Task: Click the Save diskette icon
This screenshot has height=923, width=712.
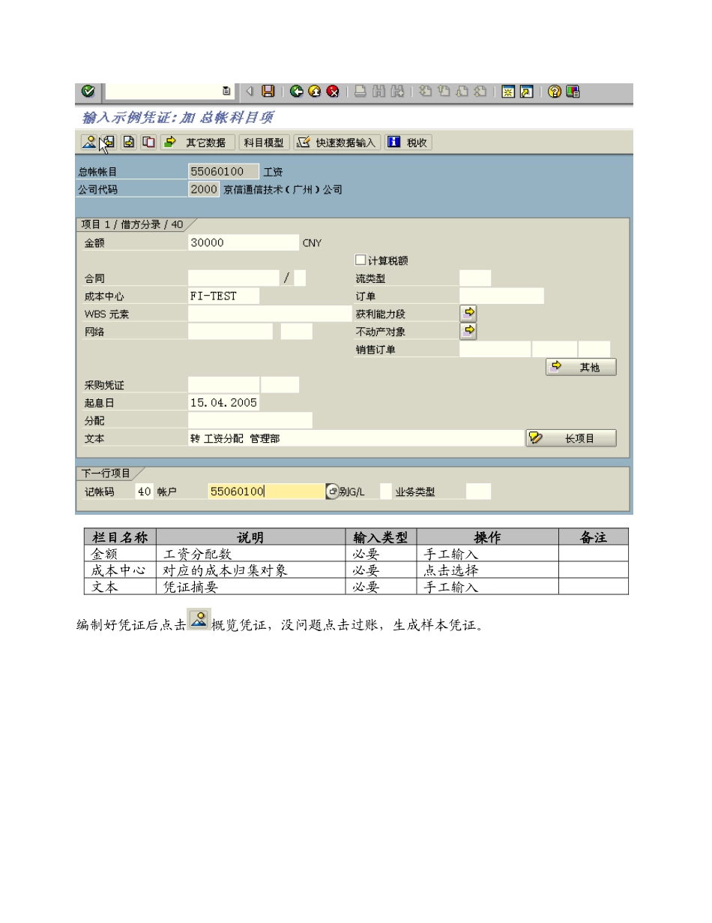Action: tap(268, 92)
